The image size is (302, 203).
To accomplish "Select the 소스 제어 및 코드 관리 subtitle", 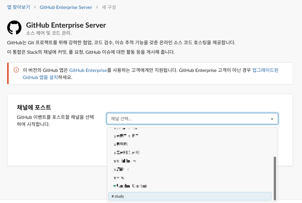I will point(49,33).
